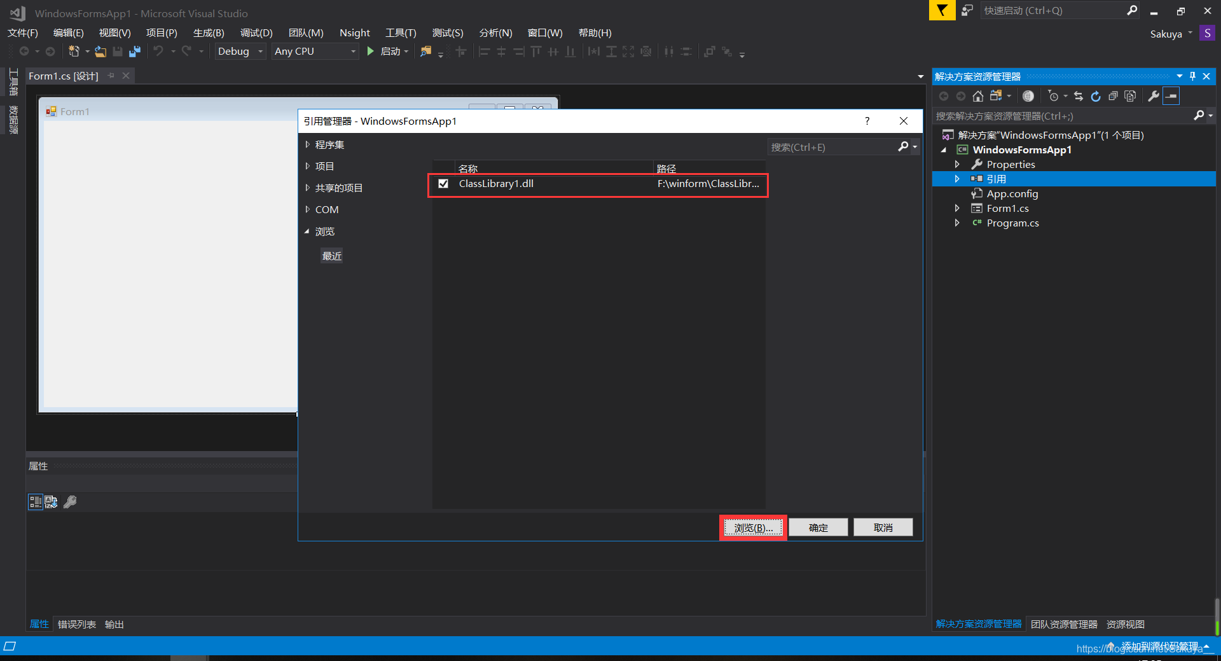Open the 调试(D) menu

coord(256,33)
